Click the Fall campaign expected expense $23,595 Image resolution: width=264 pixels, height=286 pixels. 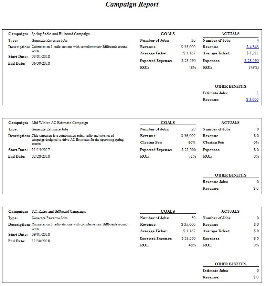pos(189,239)
